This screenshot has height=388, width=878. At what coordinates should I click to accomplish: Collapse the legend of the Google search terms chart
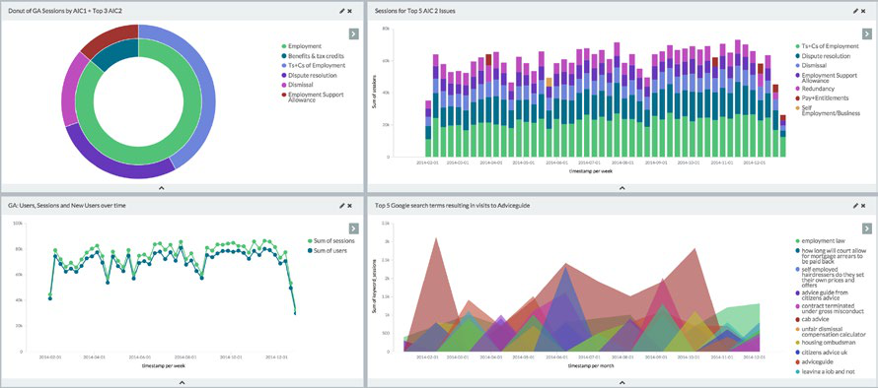[x=867, y=228]
